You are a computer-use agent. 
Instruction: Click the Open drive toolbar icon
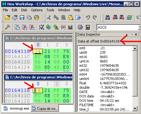click(15, 17)
